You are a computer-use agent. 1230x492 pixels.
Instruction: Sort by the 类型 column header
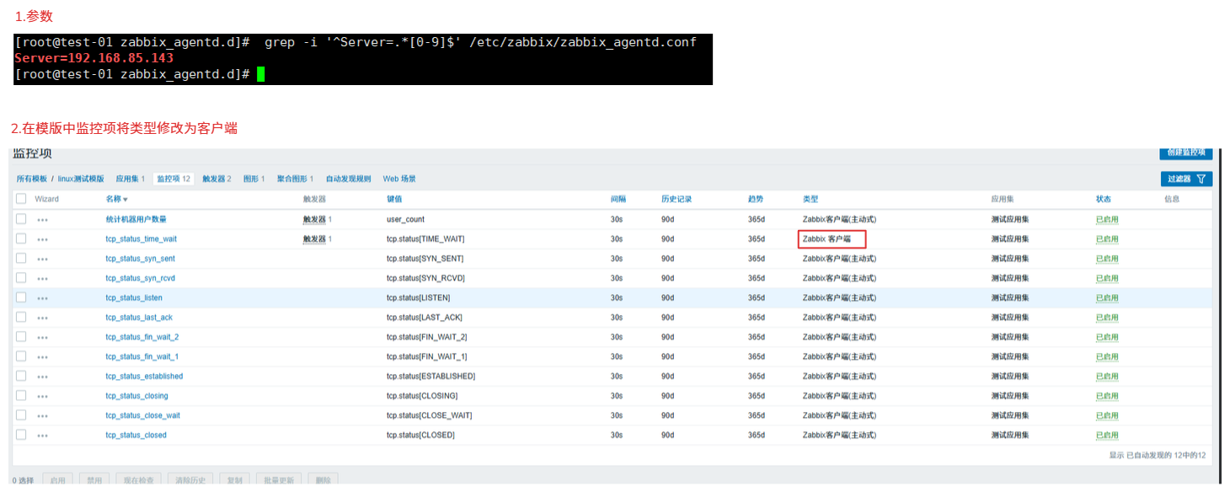pyautogui.click(x=810, y=200)
